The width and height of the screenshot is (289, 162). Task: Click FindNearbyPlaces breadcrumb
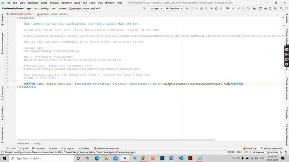pos(13,9)
